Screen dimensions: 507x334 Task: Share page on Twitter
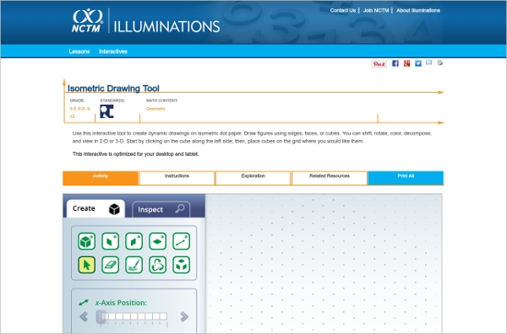418,63
